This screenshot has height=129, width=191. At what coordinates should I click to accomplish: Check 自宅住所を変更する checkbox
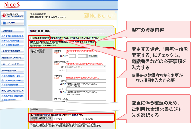pos(31,38)
